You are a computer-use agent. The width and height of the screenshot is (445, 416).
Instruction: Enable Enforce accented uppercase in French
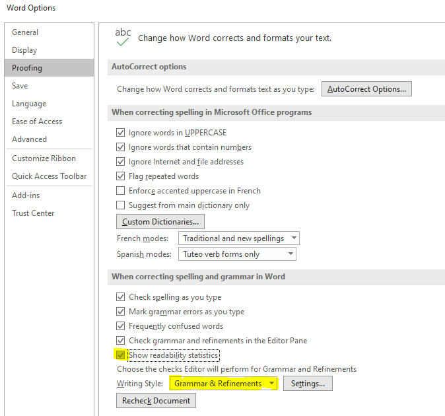pyautogui.click(x=121, y=190)
